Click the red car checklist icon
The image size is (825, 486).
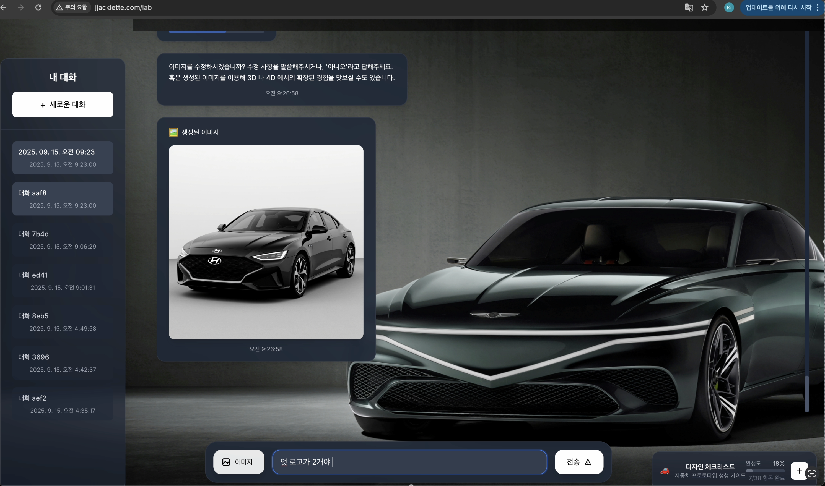click(665, 471)
